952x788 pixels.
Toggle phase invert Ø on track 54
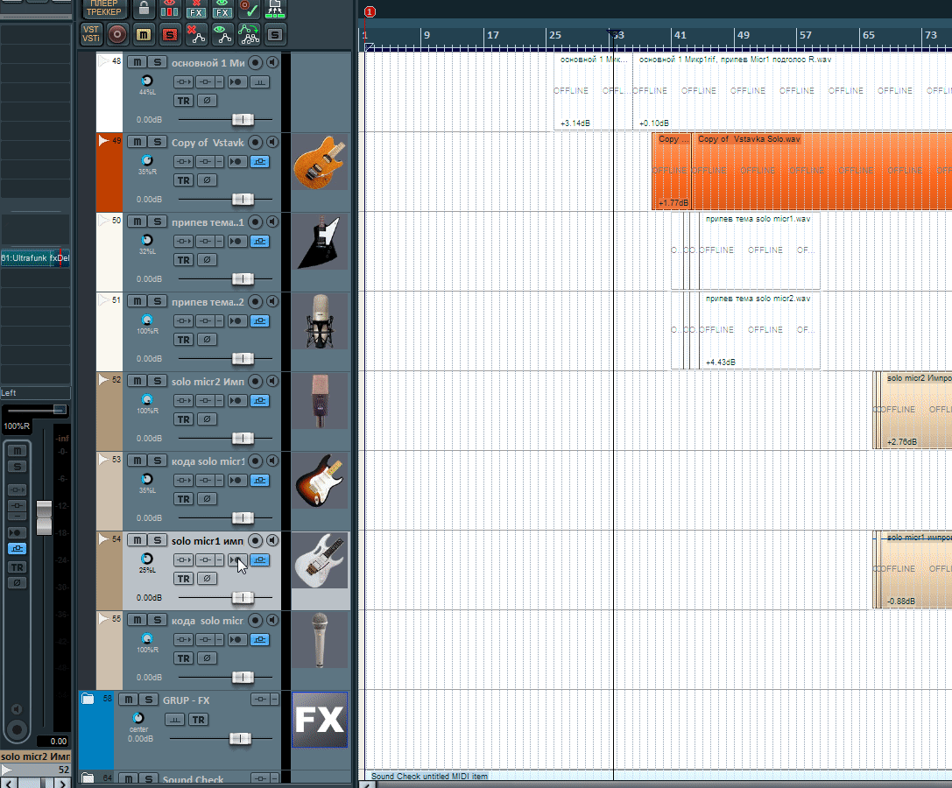(207, 579)
